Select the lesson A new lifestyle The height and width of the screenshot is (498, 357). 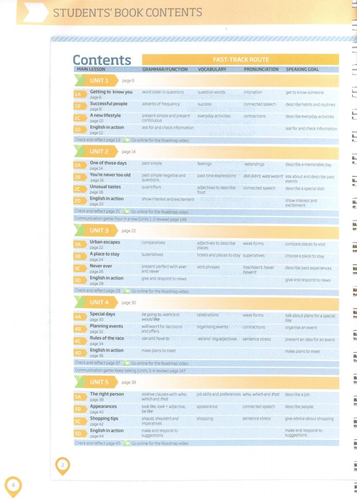(x=106, y=115)
